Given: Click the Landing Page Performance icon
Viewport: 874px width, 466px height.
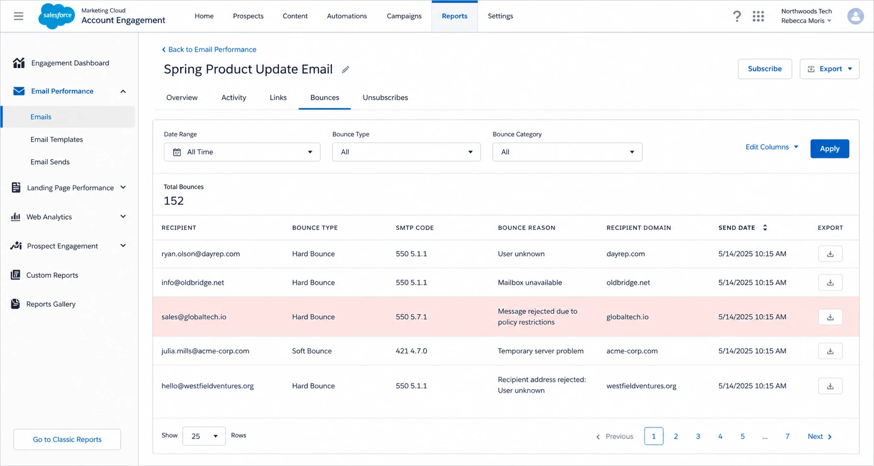Looking at the screenshot, I should [16, 187].
